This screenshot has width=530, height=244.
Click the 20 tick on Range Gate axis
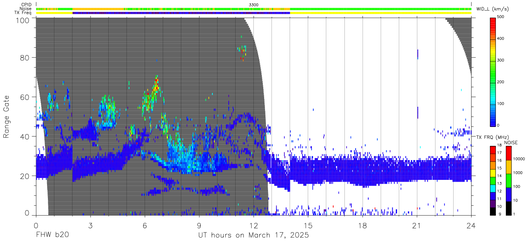25,176
